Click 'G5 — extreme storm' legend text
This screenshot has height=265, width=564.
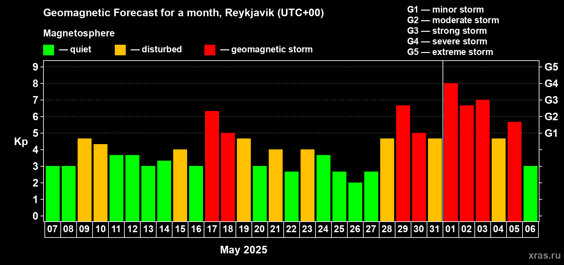(x=450, y=52)
